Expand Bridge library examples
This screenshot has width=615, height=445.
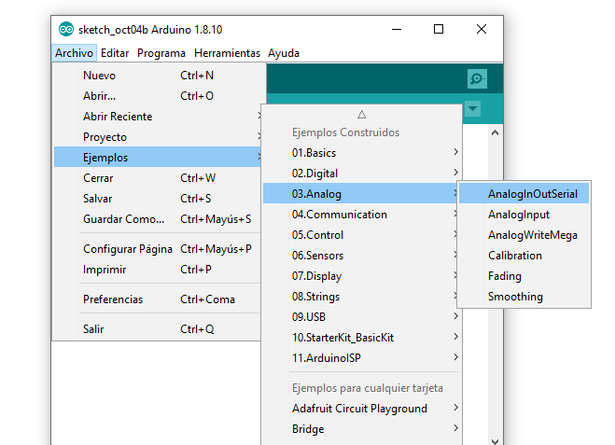tap(362, 428)
